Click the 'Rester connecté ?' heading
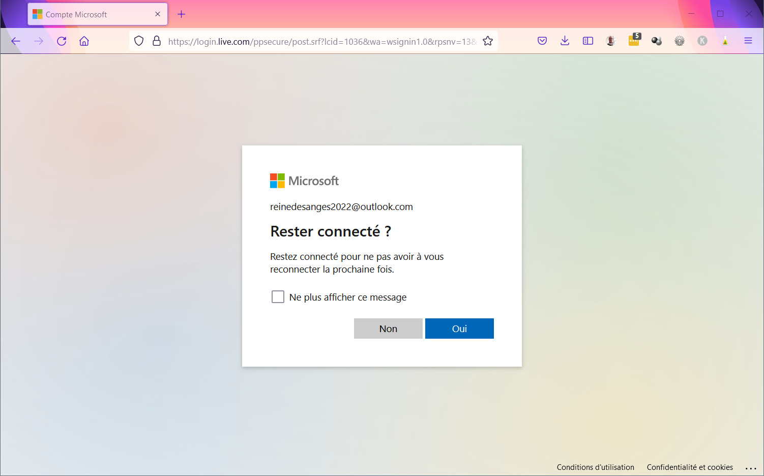The height and width of the screenshot is (476, 764). tap(331, 231)
